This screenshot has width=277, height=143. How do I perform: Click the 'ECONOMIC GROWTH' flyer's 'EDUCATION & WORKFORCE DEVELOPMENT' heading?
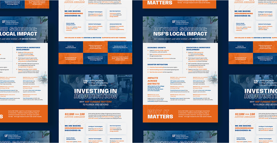198,49
